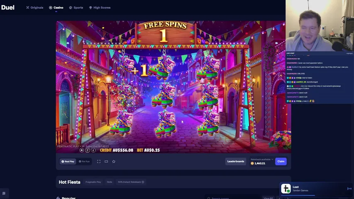The height and width of the screenshot is (199, 354).
Task: Open the Duel home logo
Action: (7, 7)
